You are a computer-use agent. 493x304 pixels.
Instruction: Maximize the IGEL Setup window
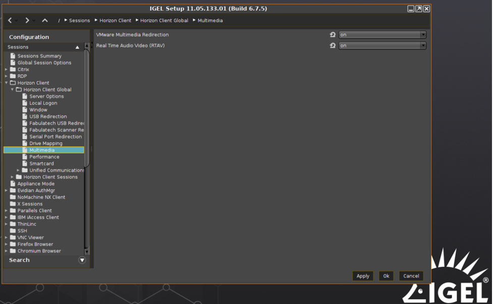point(418,9)
